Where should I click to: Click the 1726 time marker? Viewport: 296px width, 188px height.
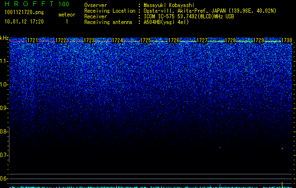coord(174,40)
